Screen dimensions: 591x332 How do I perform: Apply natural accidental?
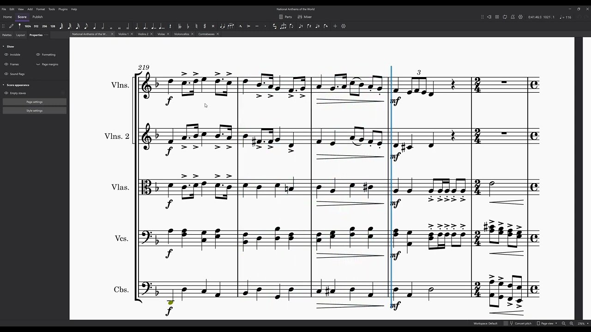point(197,26)
